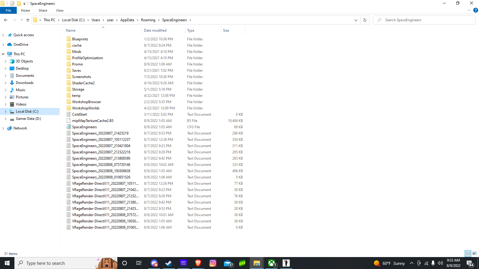
Task: Open Steam from the taskbar
Action: click(169, 263)
